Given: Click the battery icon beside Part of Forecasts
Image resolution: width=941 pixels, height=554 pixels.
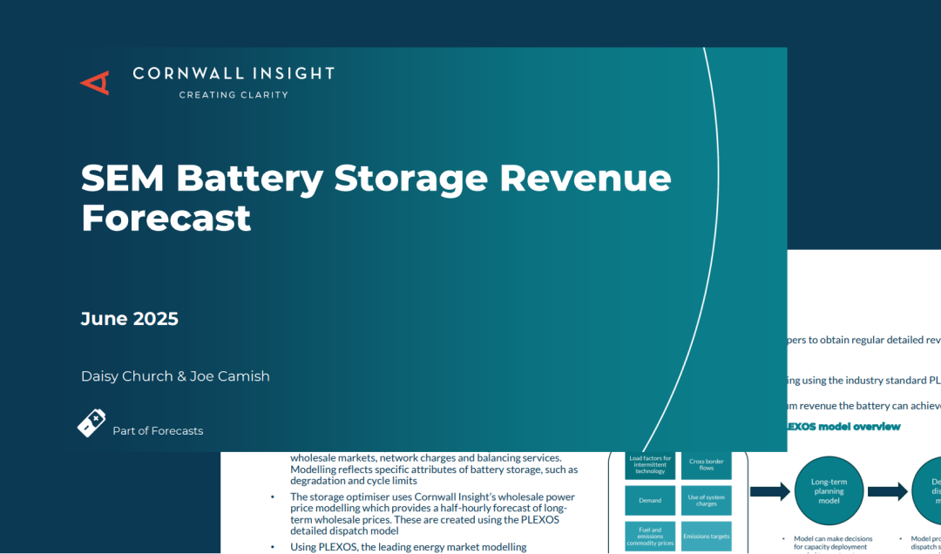Looking at the screenshot, I should [x=91, y=423].
